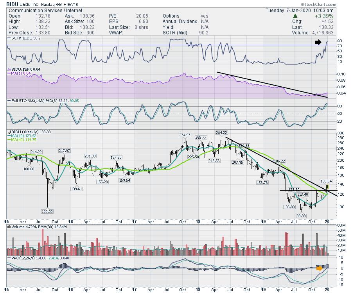Select the P/E ratio 20.05
Image resolution: width=352 pixels, height=293 pixels.
(142, 16)
